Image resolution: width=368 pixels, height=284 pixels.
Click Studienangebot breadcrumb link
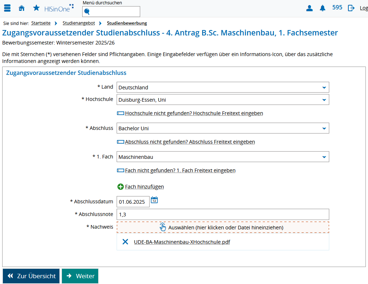79,23
